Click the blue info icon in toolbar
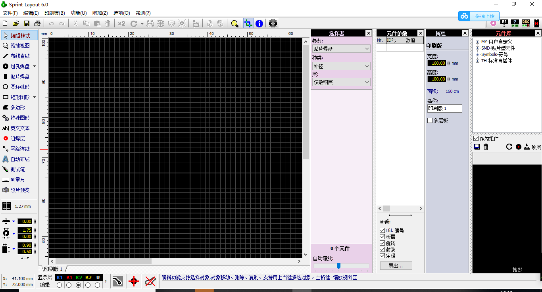Screen dimensions: 542x292 259,23
